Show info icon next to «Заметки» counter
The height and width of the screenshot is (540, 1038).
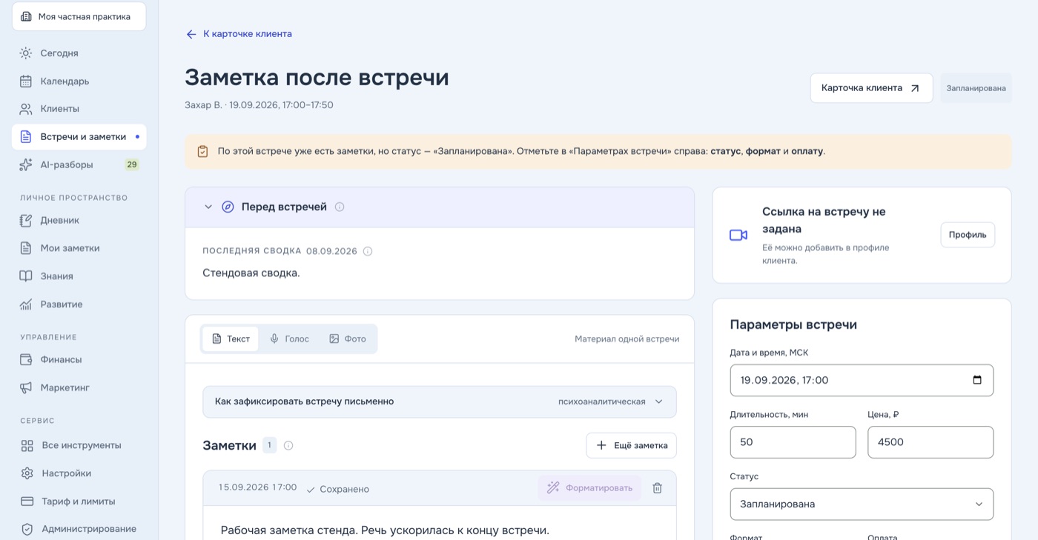(x=288, y=445)
